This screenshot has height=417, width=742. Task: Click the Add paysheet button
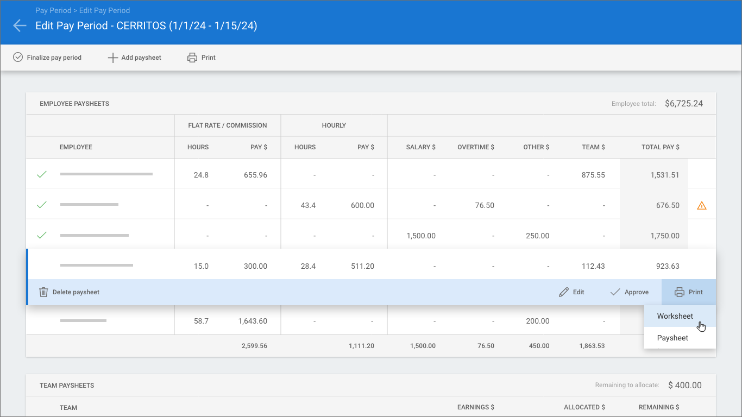pos(135,58)
